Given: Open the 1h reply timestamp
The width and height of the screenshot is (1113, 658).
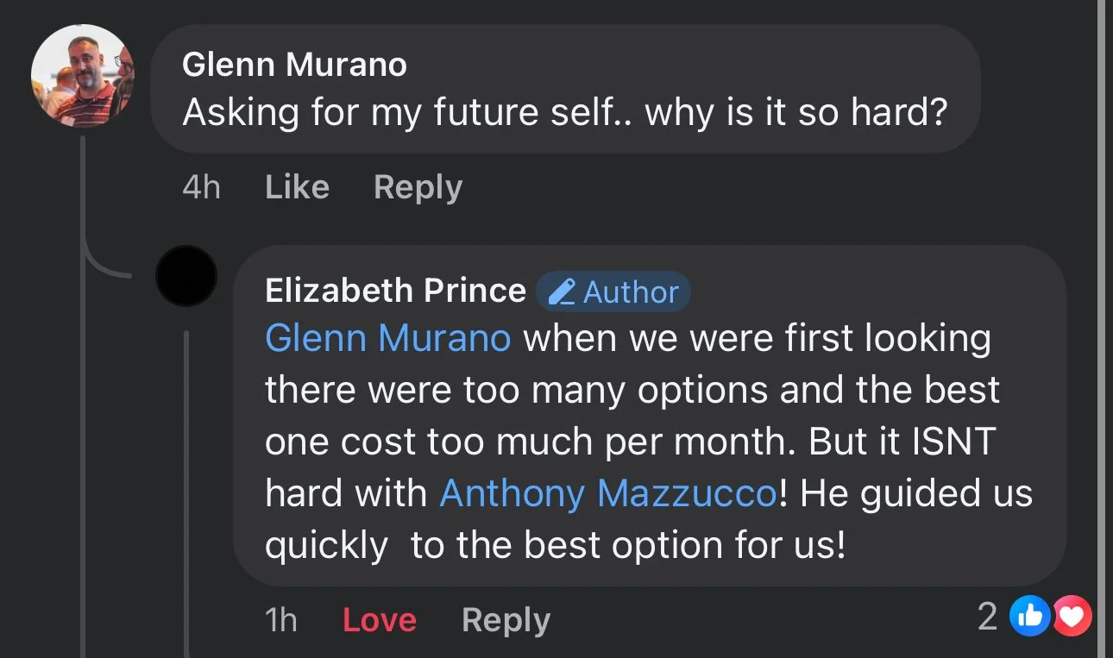Looking at the screenshot, I should (x=280, y=620).
